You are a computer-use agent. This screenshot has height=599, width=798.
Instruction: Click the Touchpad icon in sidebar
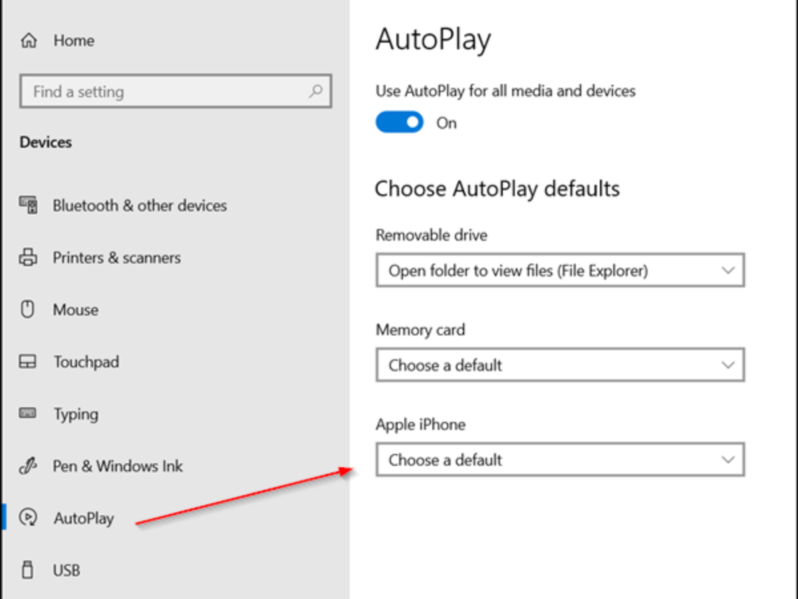(x=28, y=361)
